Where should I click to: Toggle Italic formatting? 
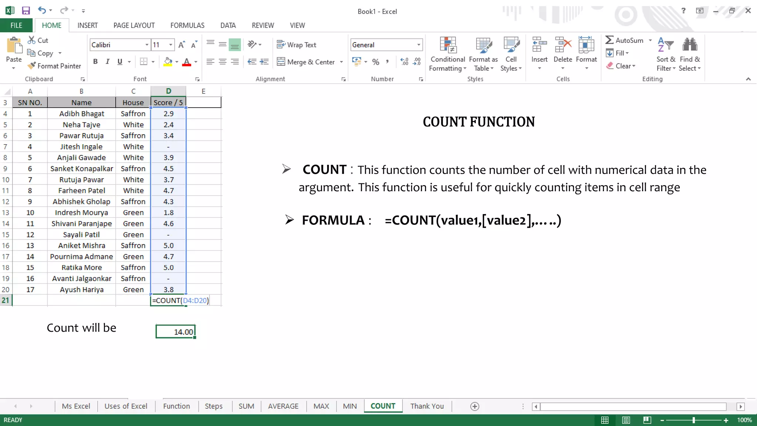tap(108, 62)
